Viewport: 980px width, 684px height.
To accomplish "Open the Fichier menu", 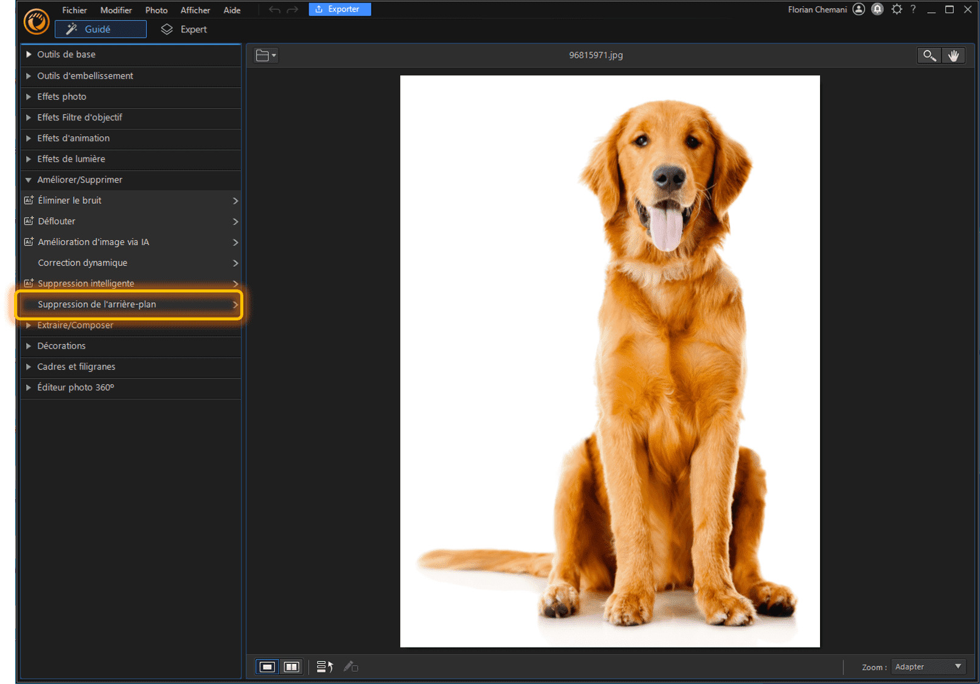I will coord(74,10).
